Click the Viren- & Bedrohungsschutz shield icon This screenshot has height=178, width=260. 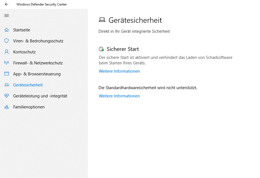tap(7, 41)
